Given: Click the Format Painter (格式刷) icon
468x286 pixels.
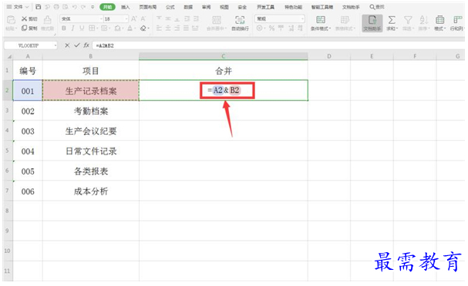Looking at the screenshot, I should tap(47, 20).
